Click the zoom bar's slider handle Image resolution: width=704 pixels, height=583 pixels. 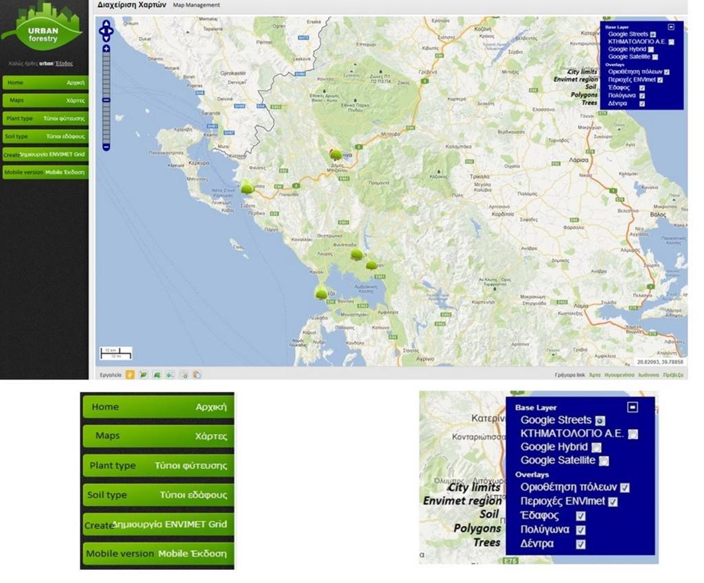point(107,100)
